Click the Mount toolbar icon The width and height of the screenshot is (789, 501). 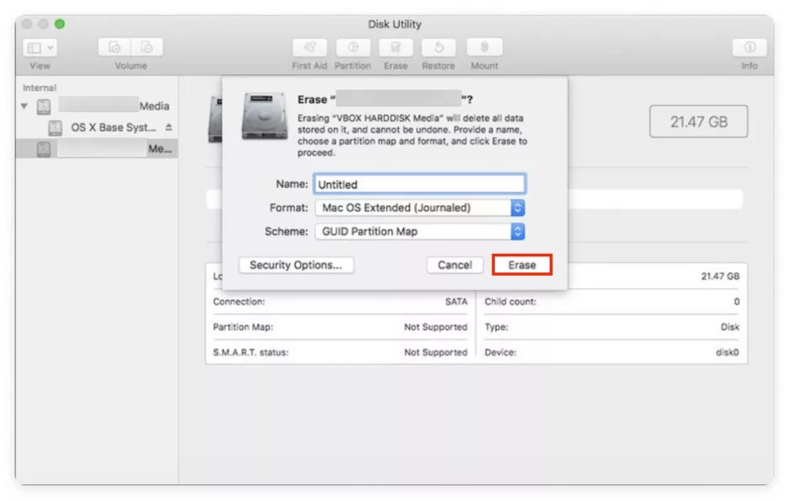[484, 48]
